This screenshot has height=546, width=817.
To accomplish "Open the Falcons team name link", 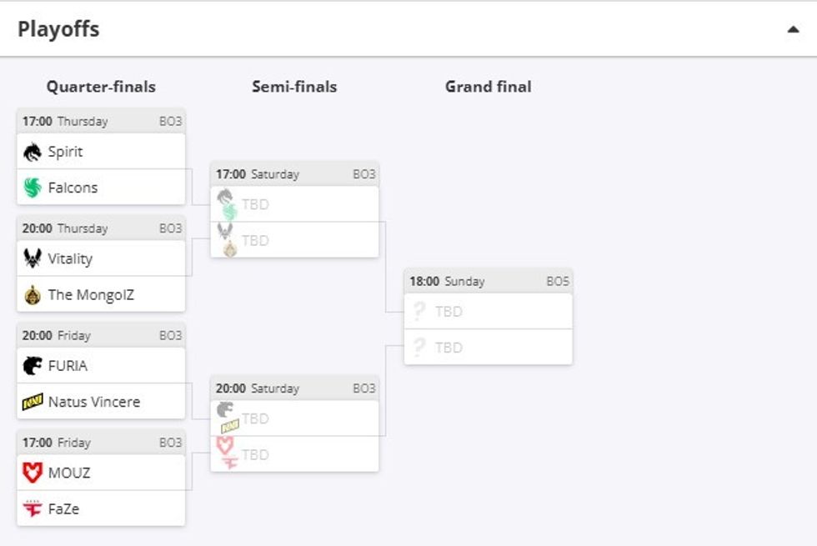I will click(x=73, y=188).
